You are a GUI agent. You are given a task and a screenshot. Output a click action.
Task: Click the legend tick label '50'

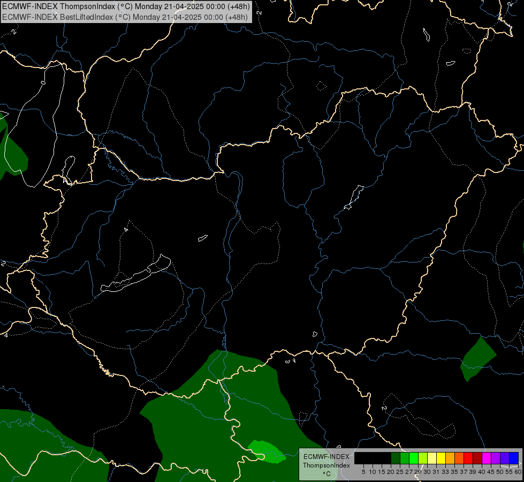[x=500, y=472]
